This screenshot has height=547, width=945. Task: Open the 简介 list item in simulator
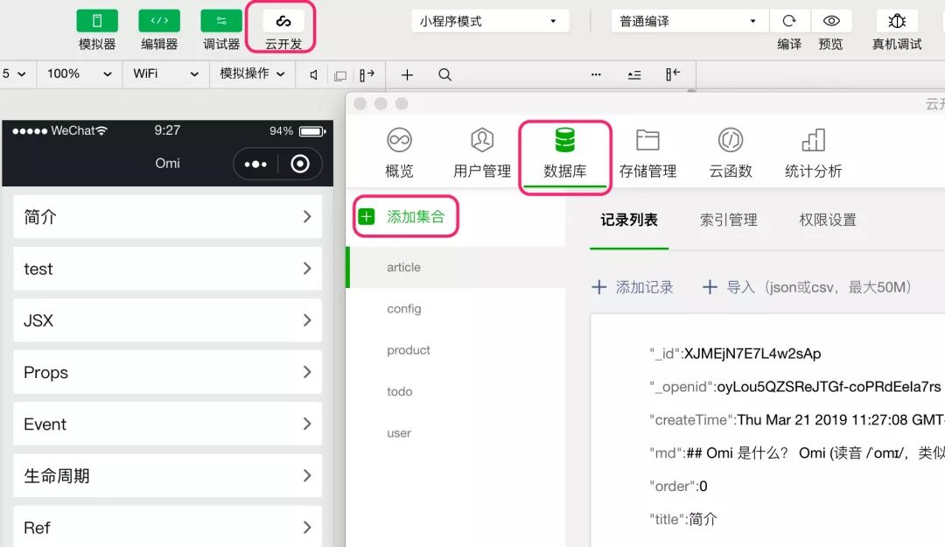point(167,216)
